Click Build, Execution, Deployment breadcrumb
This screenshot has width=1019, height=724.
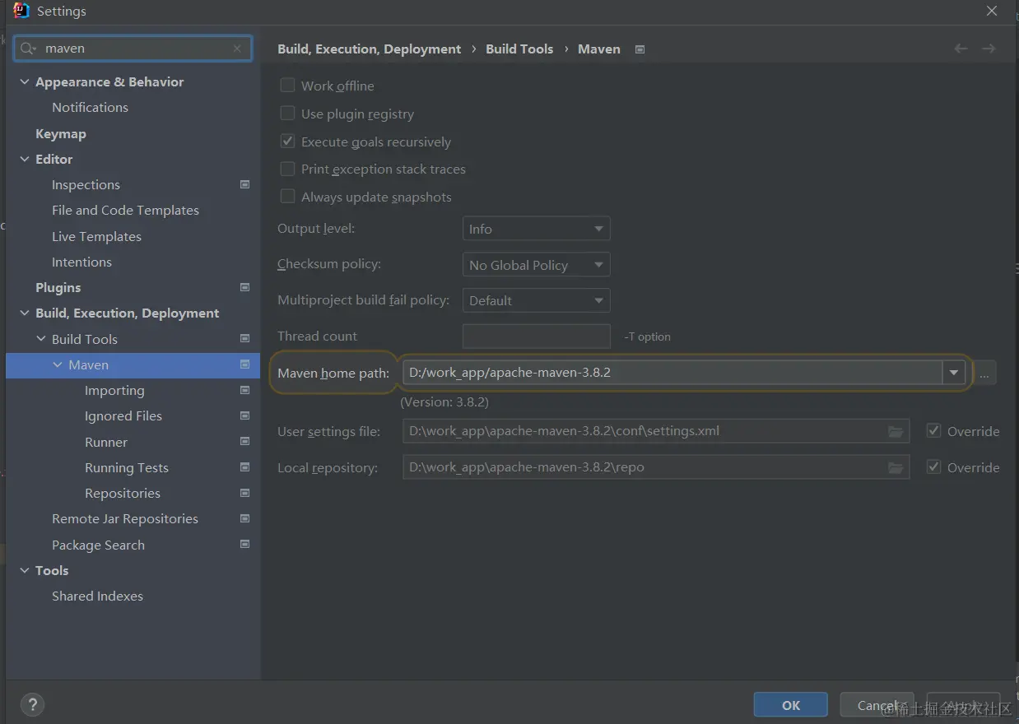[x=369, y=49]
